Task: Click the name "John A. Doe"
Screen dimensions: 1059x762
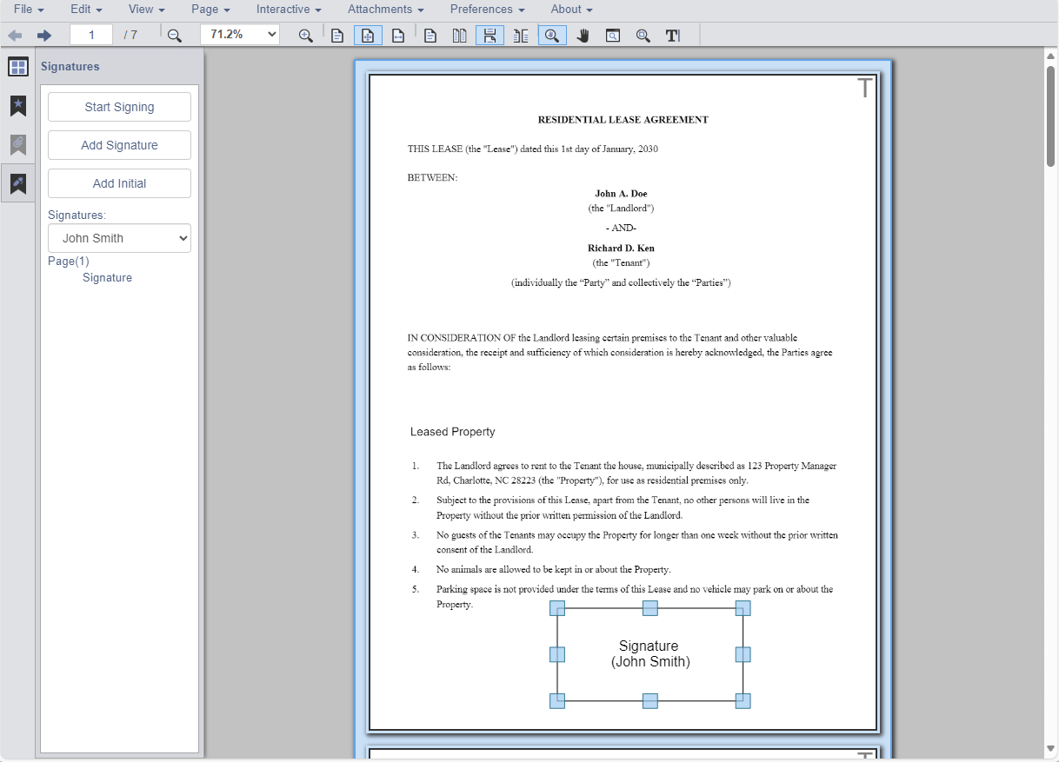Action: 621,194
